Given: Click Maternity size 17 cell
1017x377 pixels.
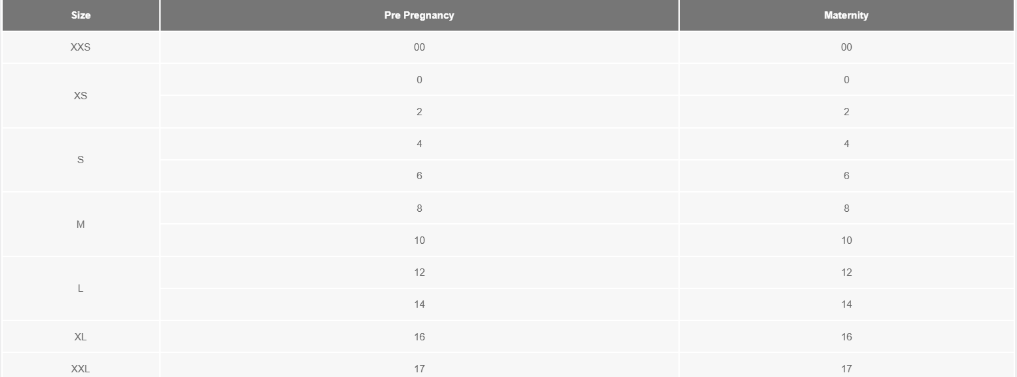Looking at the screenshot, I should [x=846, y=368].
